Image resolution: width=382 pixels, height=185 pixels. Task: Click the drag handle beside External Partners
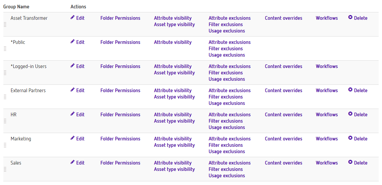pyautogui.click(x=5, y=97)
